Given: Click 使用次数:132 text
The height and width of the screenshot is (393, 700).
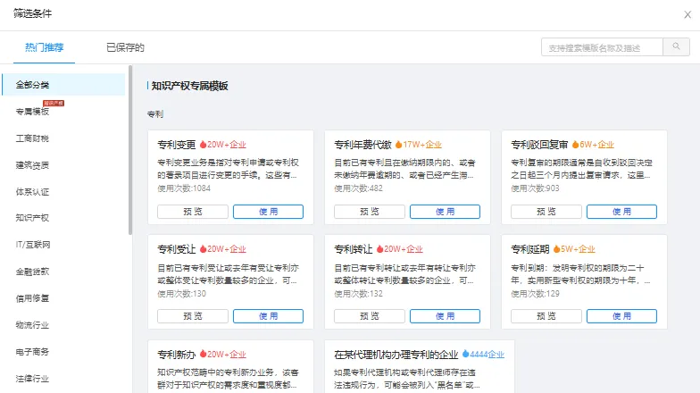Looking at the screenshot, I should pos(359,294).
